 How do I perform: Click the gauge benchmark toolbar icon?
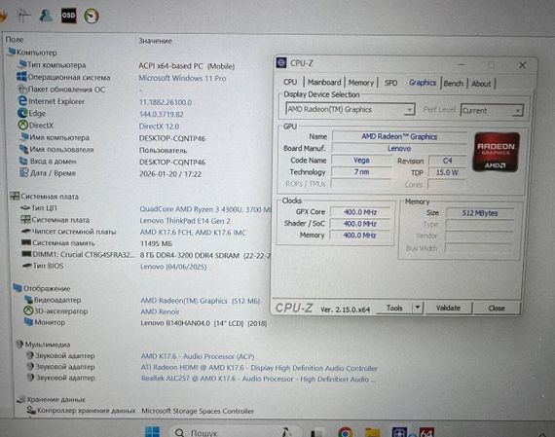[91, 16]
